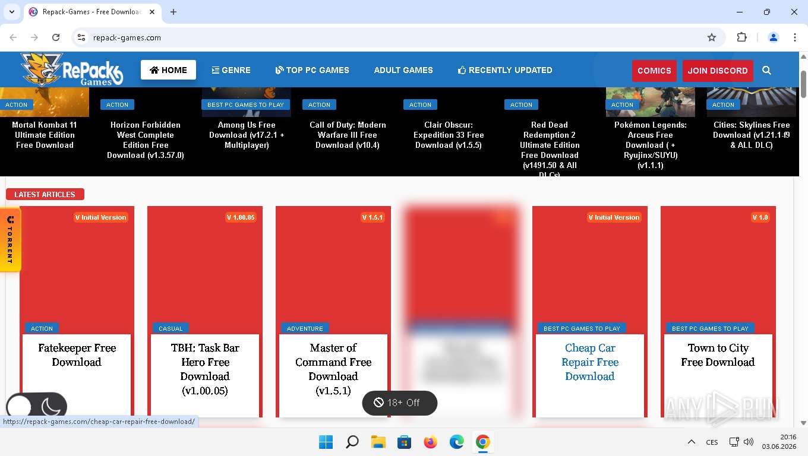Open Horizon Forbidden West Complete Edition link
The image size is (808, 456).
click(146, 140)
